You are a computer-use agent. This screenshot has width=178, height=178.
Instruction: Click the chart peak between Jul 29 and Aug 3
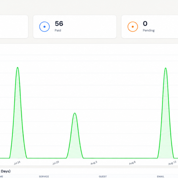pos(75,113)
